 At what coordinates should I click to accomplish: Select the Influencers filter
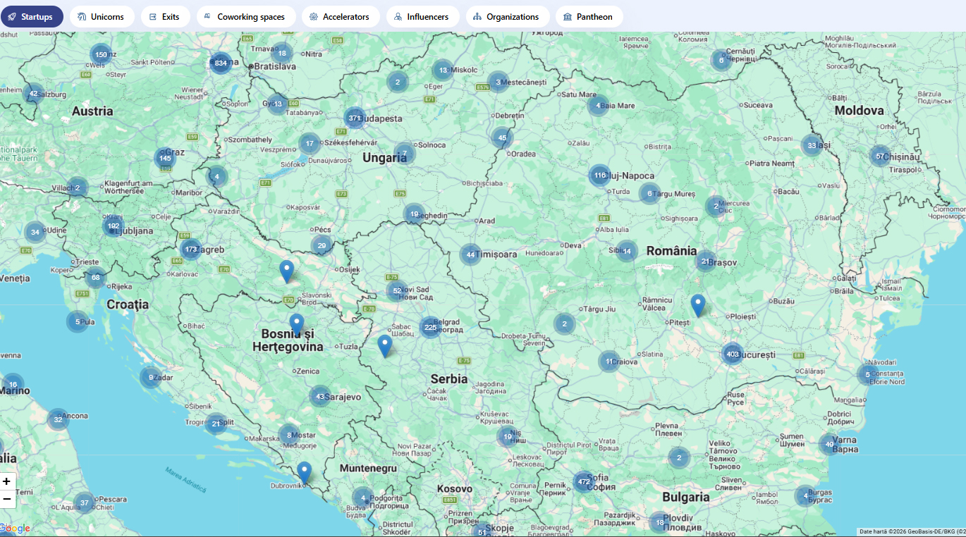422,17
